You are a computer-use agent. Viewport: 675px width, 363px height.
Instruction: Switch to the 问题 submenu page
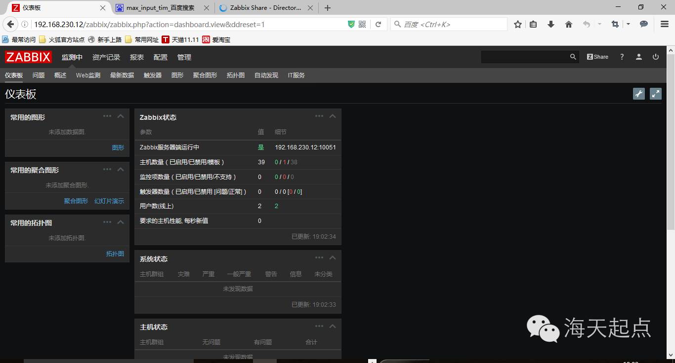[39, 75]
